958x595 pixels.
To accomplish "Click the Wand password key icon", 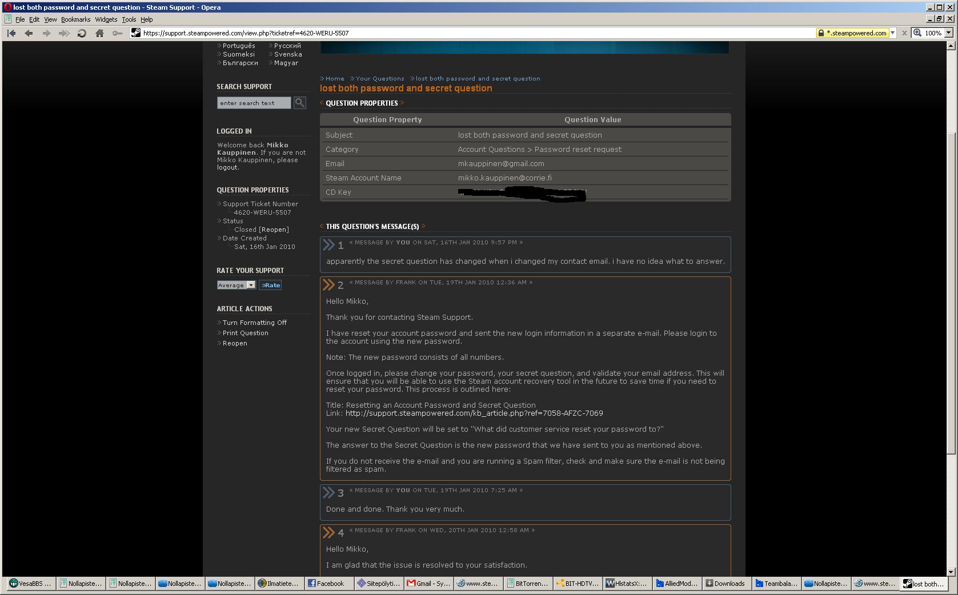I will tap(117, 33).
